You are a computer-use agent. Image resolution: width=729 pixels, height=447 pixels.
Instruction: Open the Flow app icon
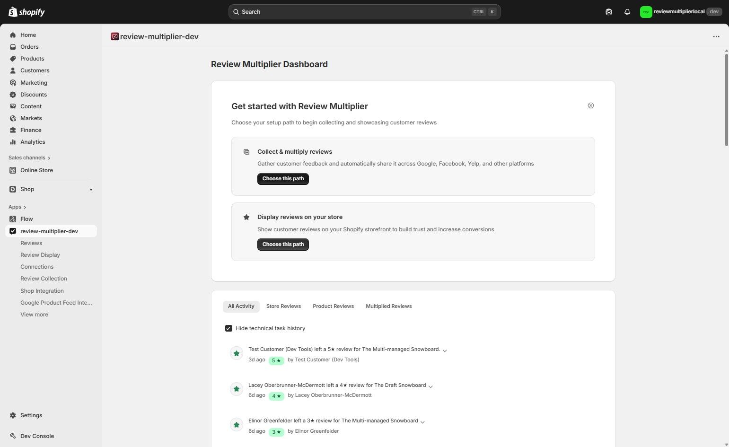pos(13,219)
